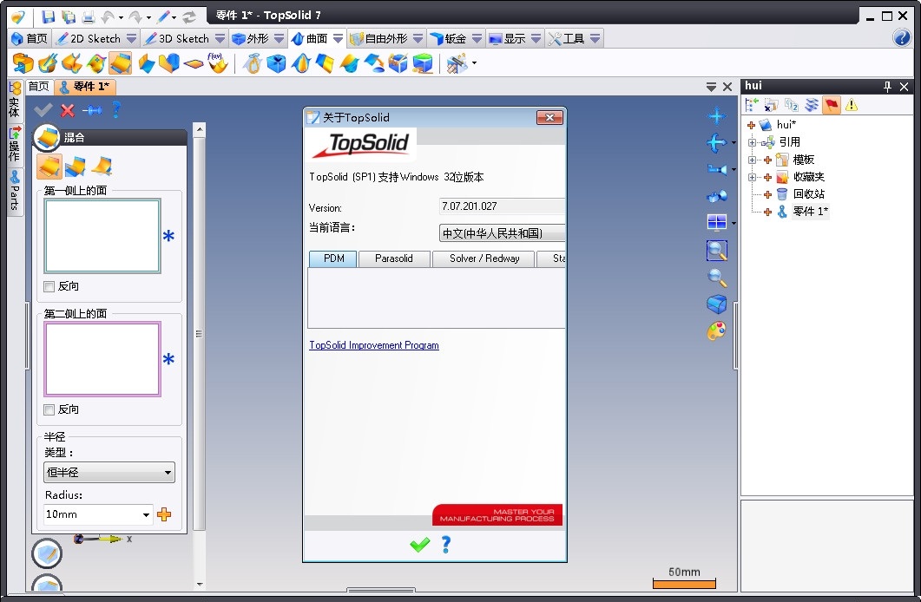Viewport: 921px width, 602px height.
Task: Click the asterisk beside 第二侧上的面 box
Action: coord(168,359)
